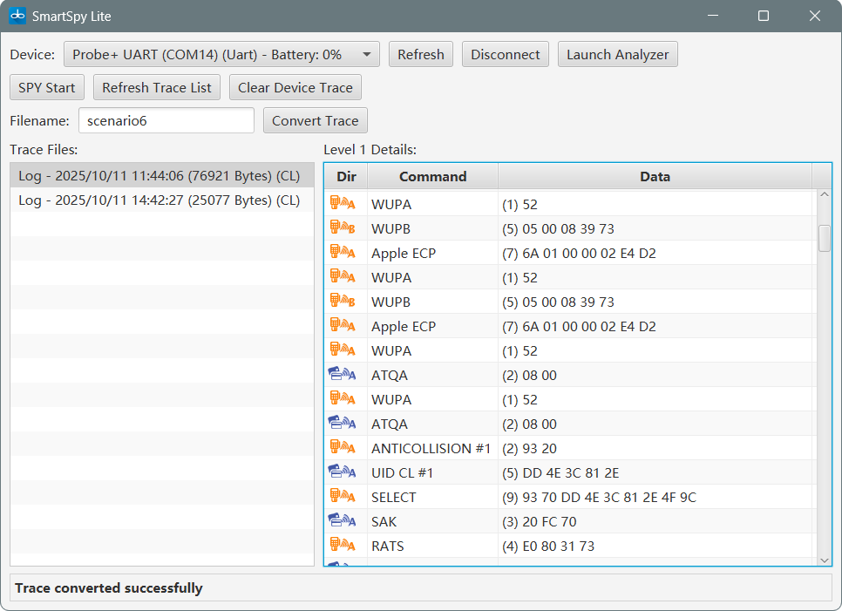Click the vertical scrollbar thumb in details table

pyautogui.click(x=825, y=239)
